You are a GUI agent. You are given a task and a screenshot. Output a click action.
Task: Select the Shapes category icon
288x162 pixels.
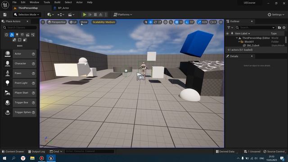tap(22, 35)
